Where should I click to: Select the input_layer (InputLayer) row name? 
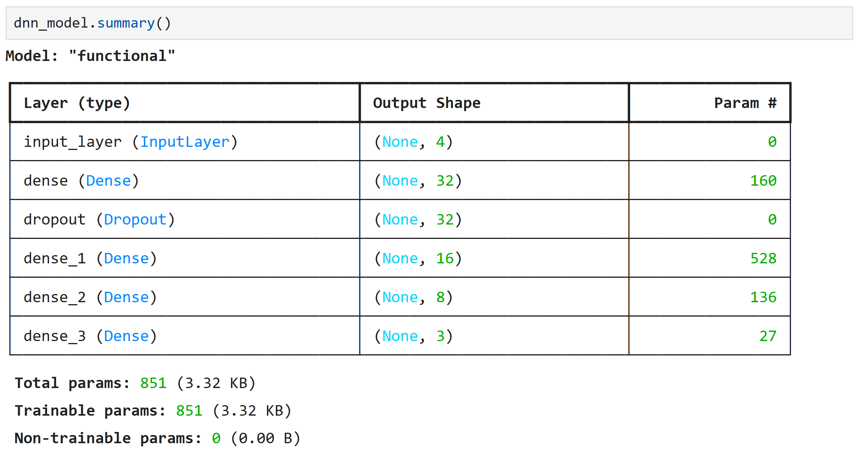click(x=131, y=142)
